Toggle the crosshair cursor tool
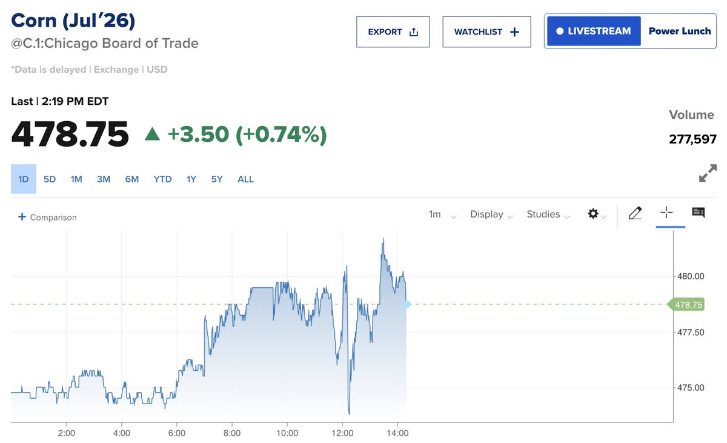This screenshot has width=727, height=443. pos(666,213)
